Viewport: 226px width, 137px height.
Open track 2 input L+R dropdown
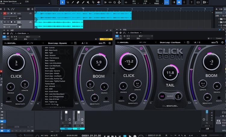[10, 27]
